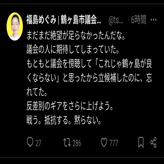Click the line 反差別のギアをさらに上げよう

(x=70, y=107)
